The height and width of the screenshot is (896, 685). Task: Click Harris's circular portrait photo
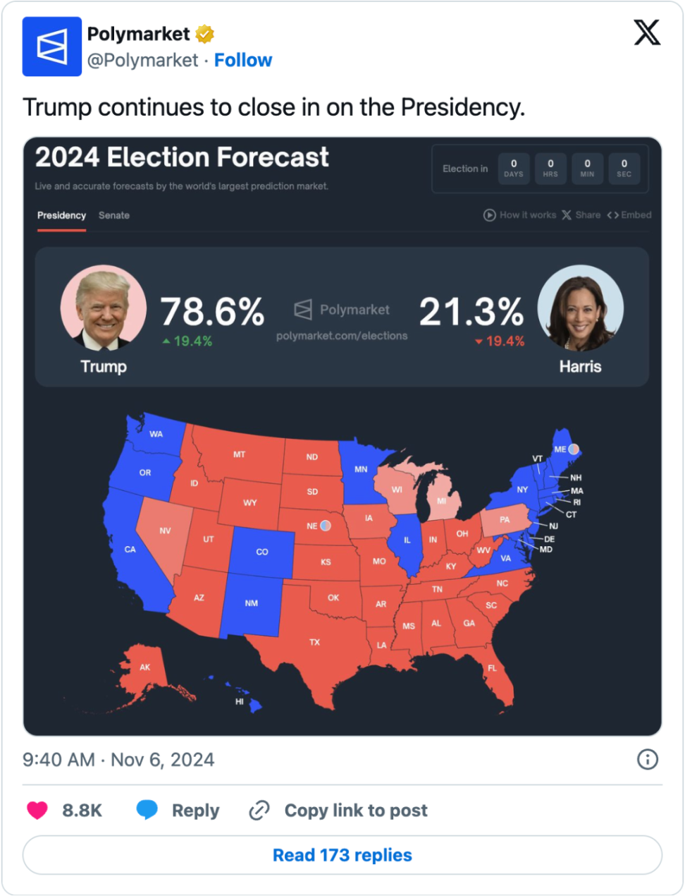click(581, 308)
